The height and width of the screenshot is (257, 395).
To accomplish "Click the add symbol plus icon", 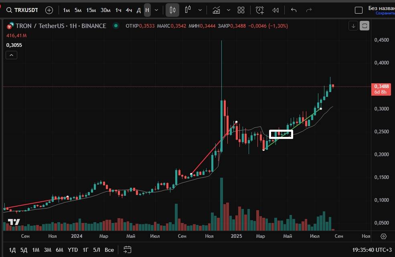I will (49, 10).
